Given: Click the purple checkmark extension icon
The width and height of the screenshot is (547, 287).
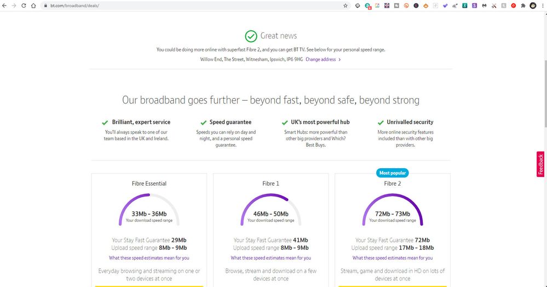Looking at the screenshot, I should click(x=445, y=5).
